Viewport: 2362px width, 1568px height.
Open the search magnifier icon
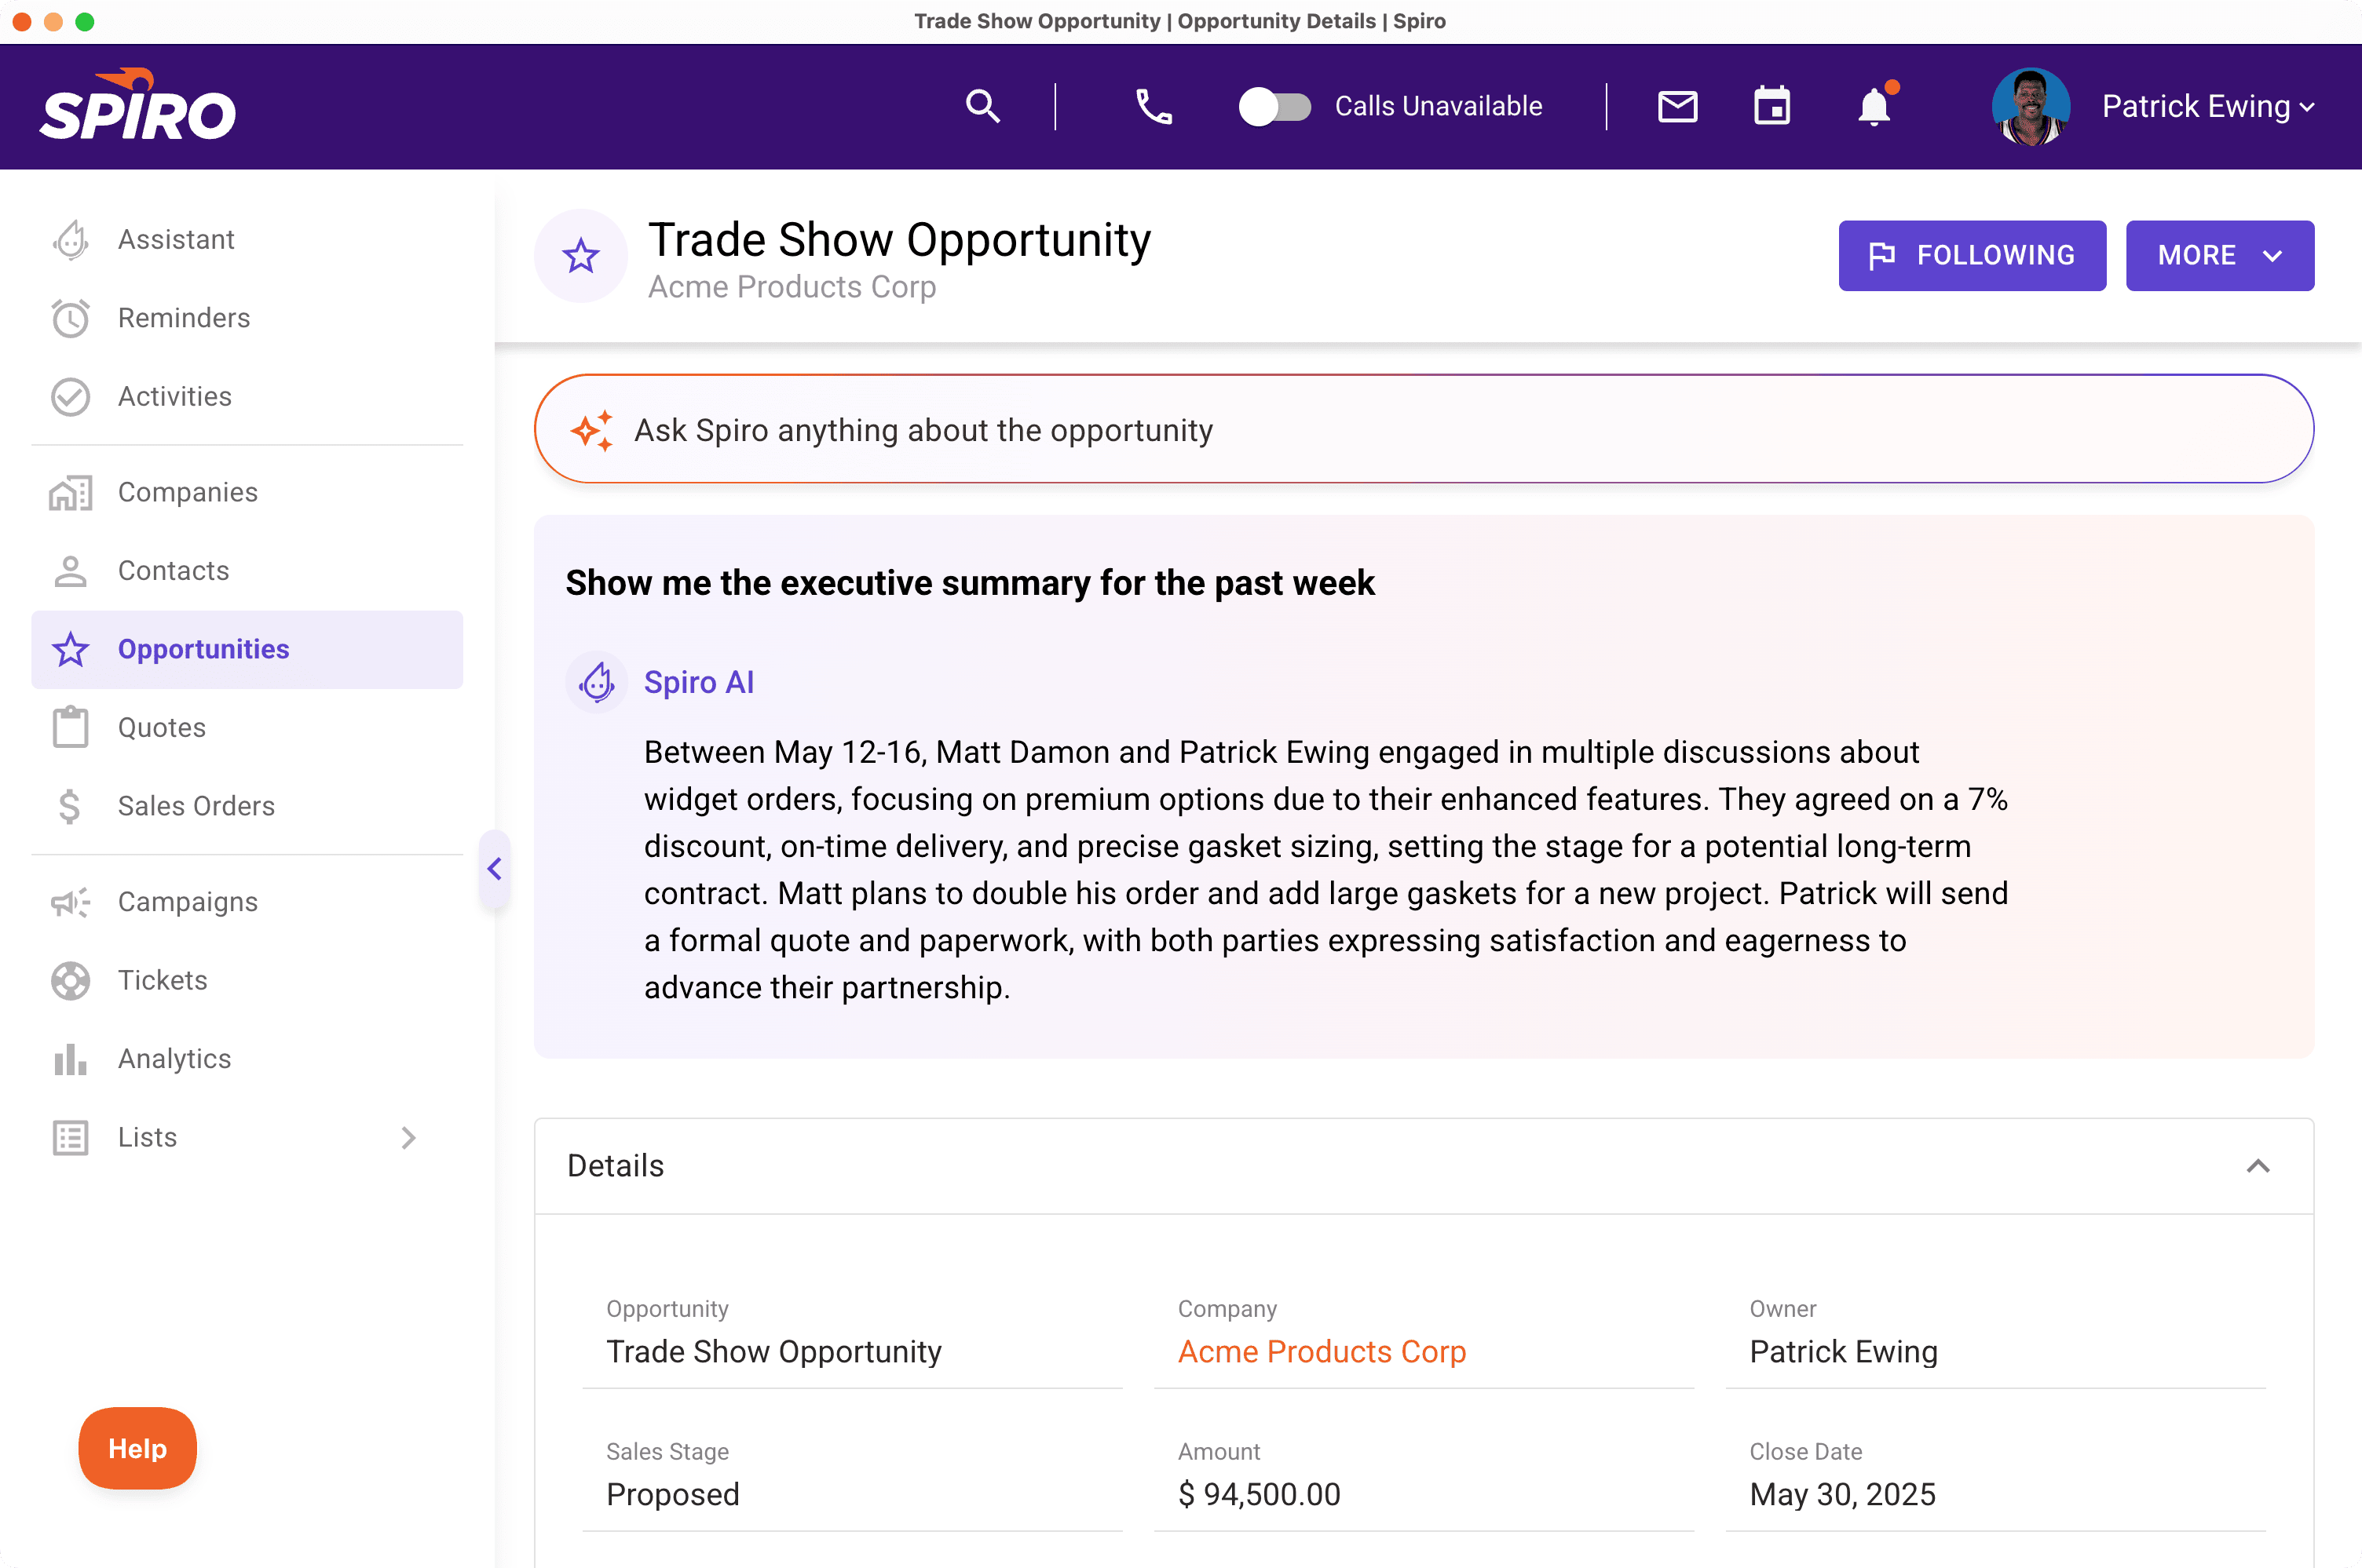982,106
